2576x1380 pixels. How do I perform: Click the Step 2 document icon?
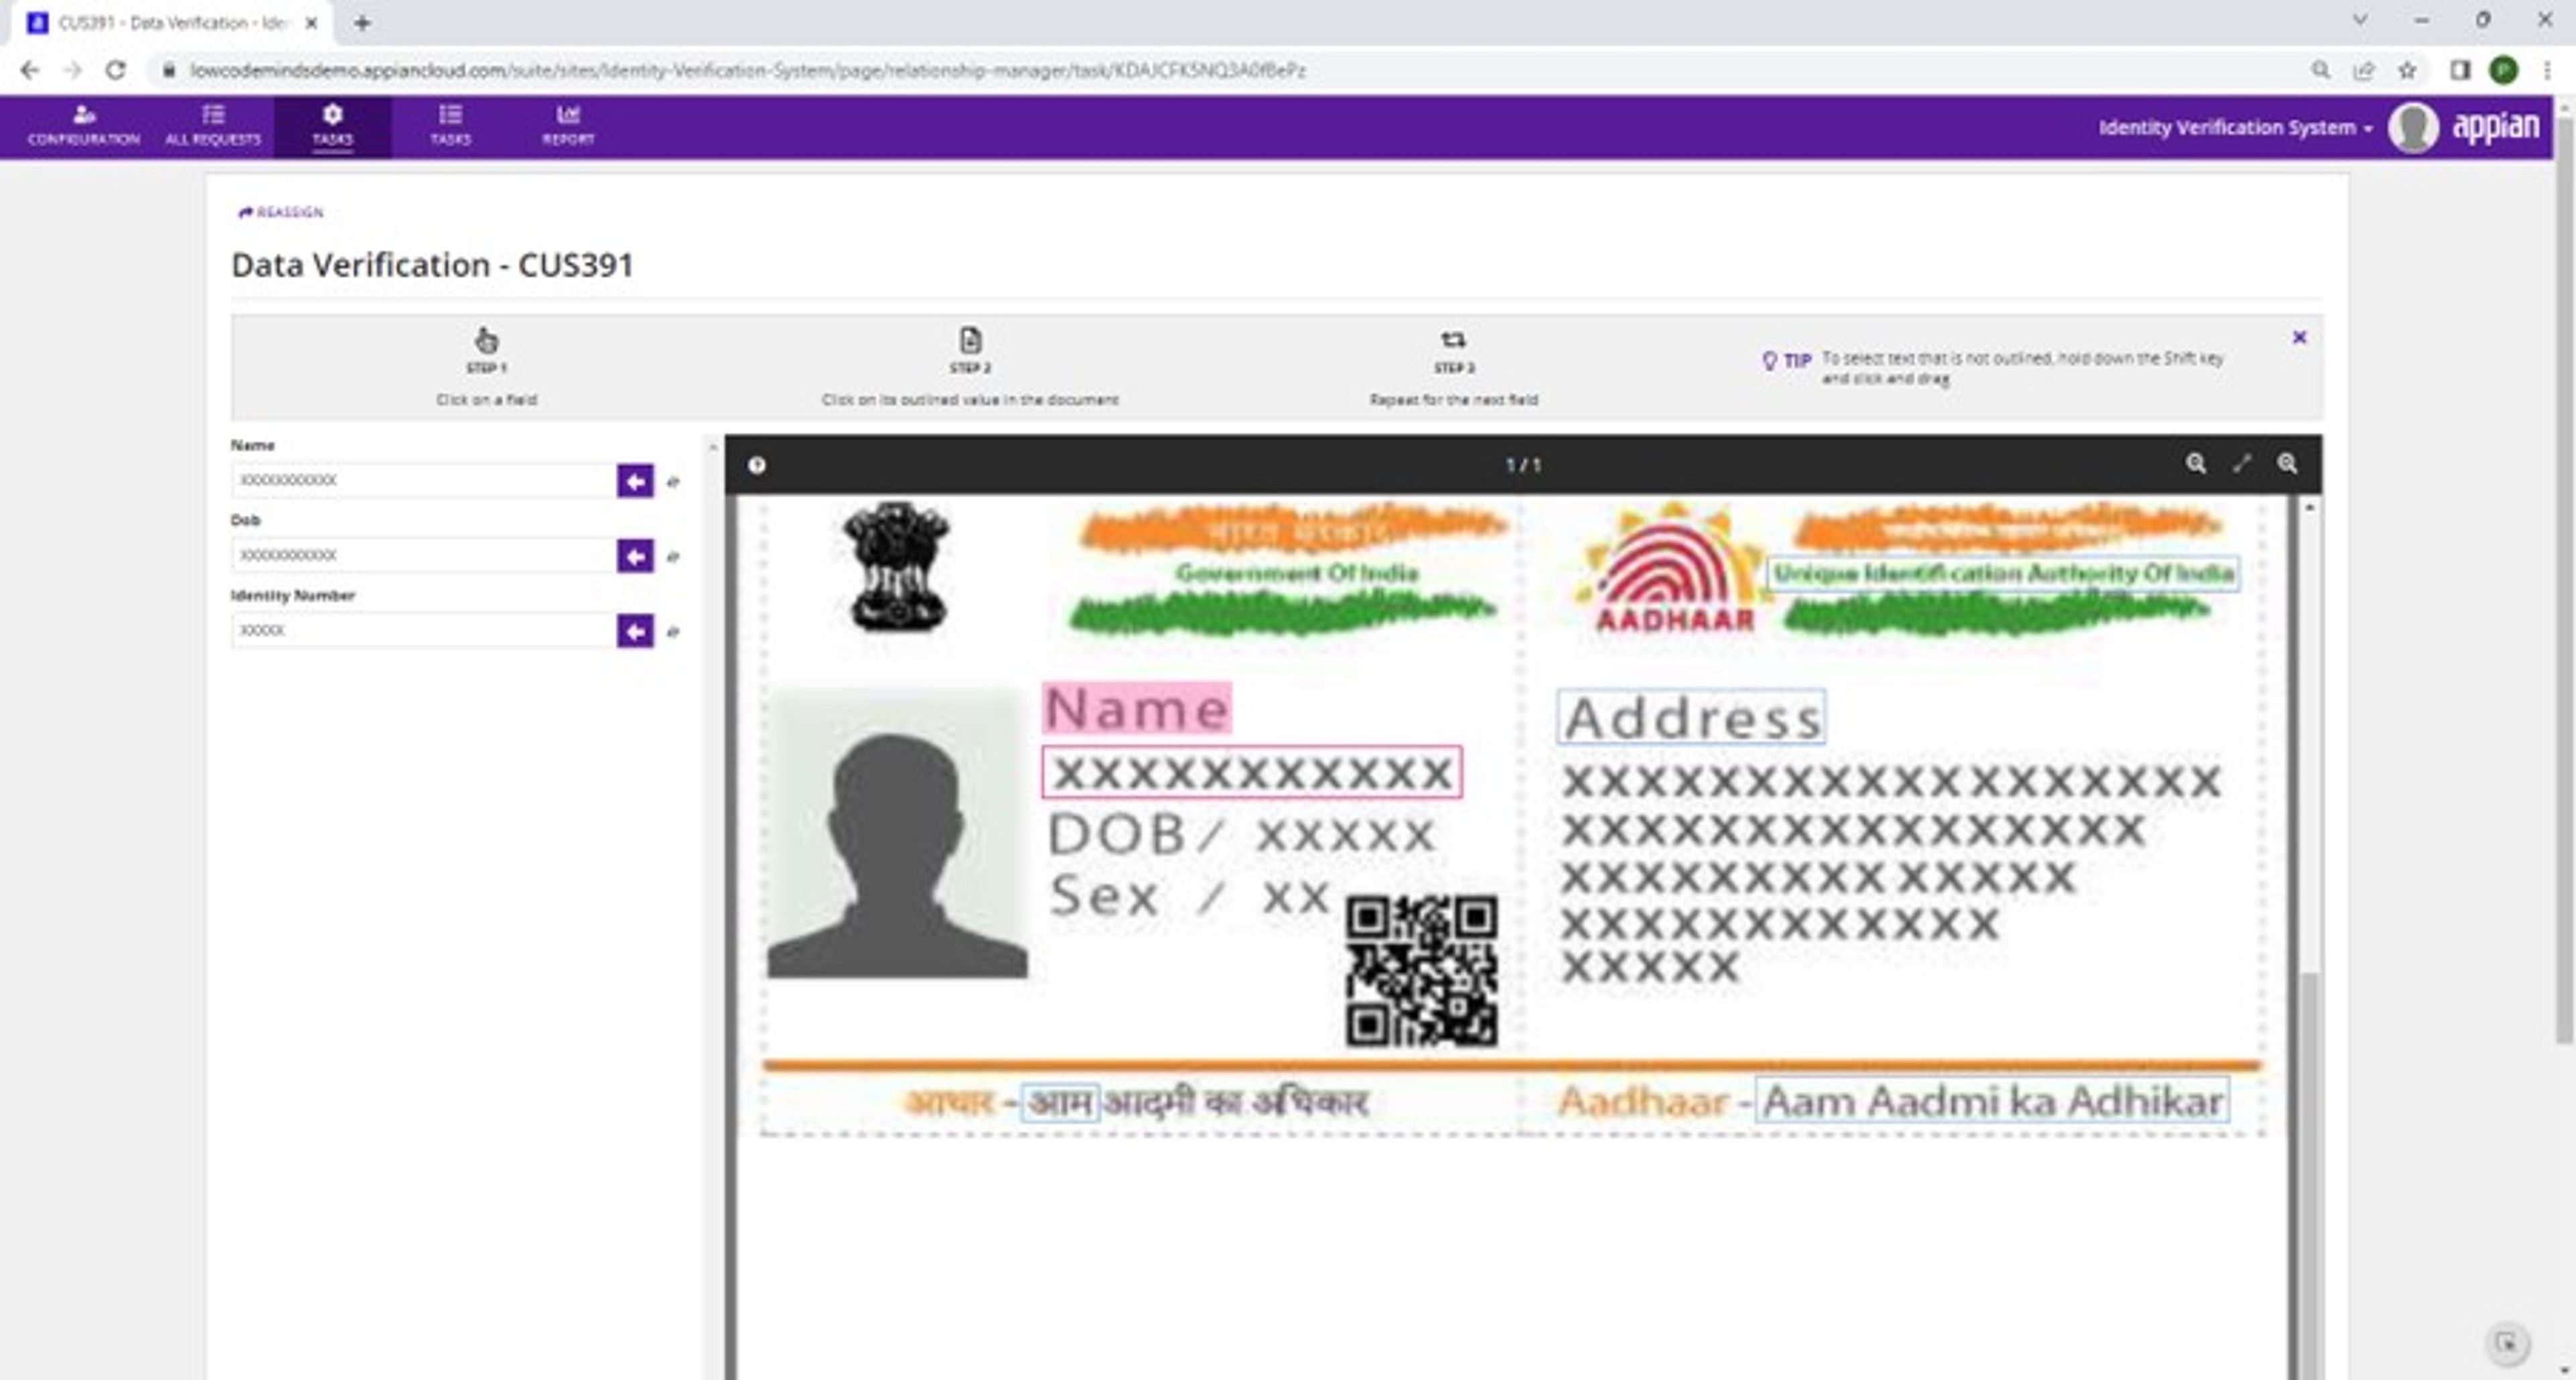coord(970,340)
